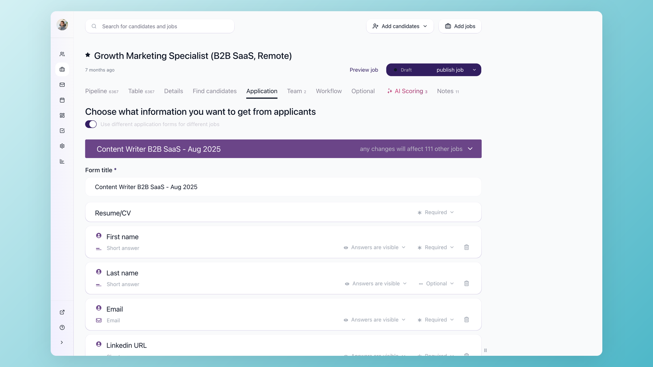Open the Dashboard grid sidebar icon
Viewport: 653px width, 367px height.
point(62,116)
